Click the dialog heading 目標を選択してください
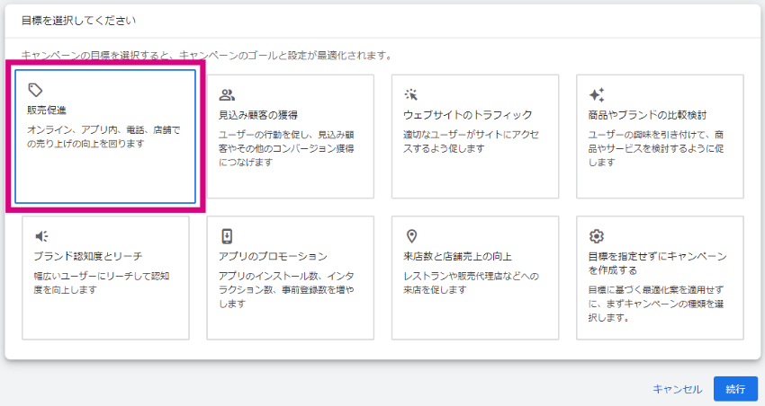 (78, 21)
